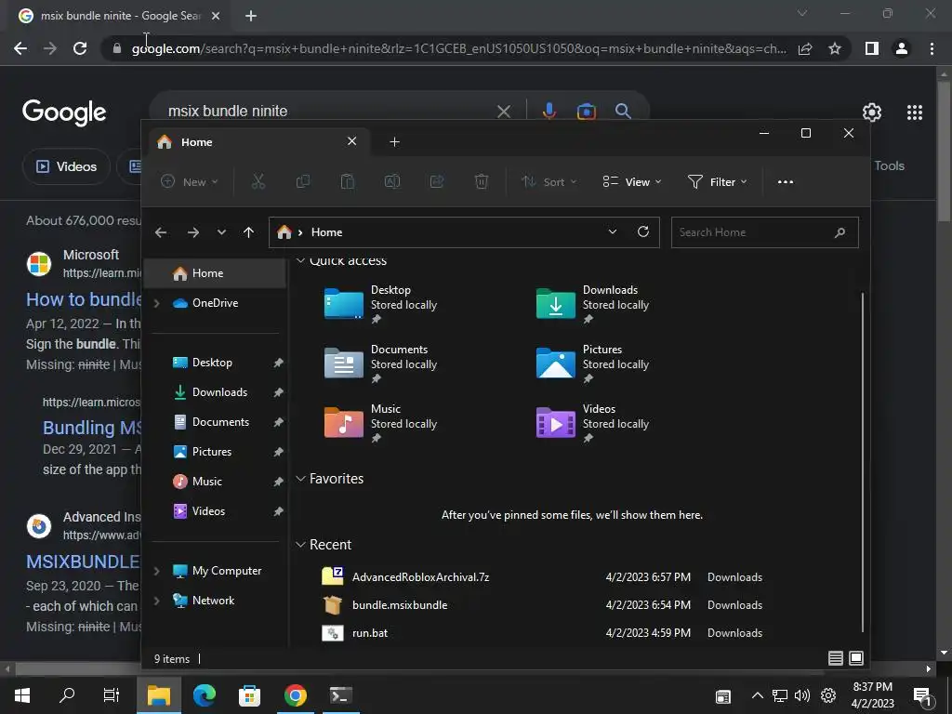Viewport: 952px width, 714px height.
Task: Select Documents in the navigation pane
Action: [215, 422]
